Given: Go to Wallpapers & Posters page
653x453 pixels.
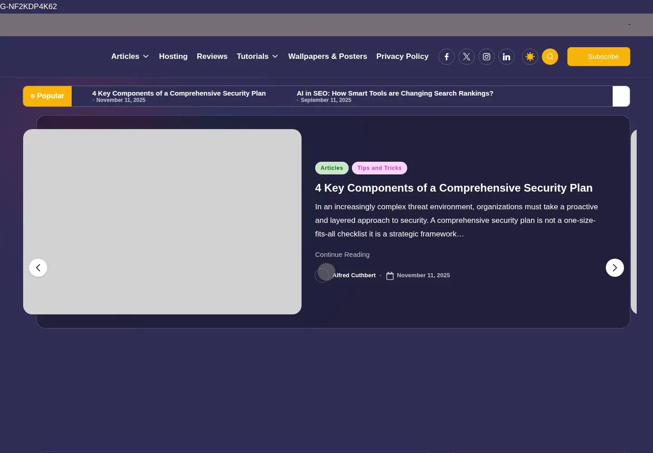Looking at the screenshot, I should (328, 57).
